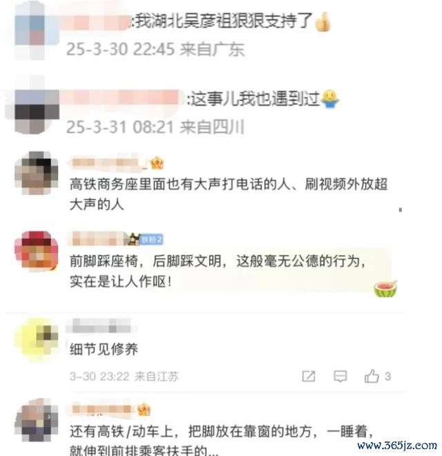Click the share icon under 细节见修养 comment
The width and height of the screenshot is (442, 456).
309,376
